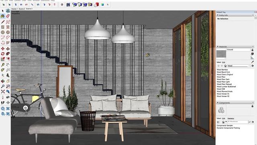This screenshot has height=145, width=257.
Task: Close the Components panel
Action: 253,103
